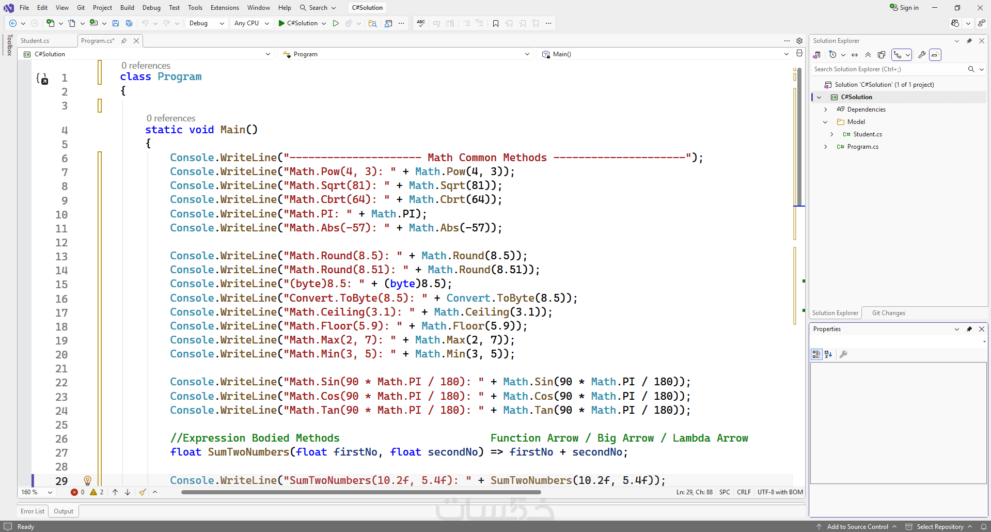Viewport: 991px width, 532px height.
Task: Click the code cleanup broom icon
Action: 143,492
